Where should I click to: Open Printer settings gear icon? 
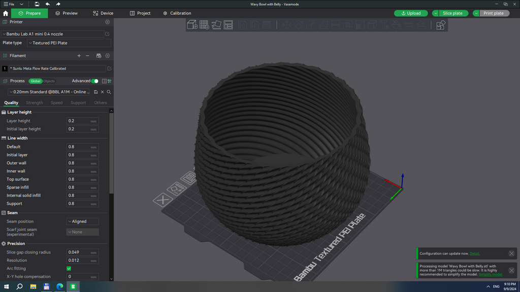(x=108, y=22)
